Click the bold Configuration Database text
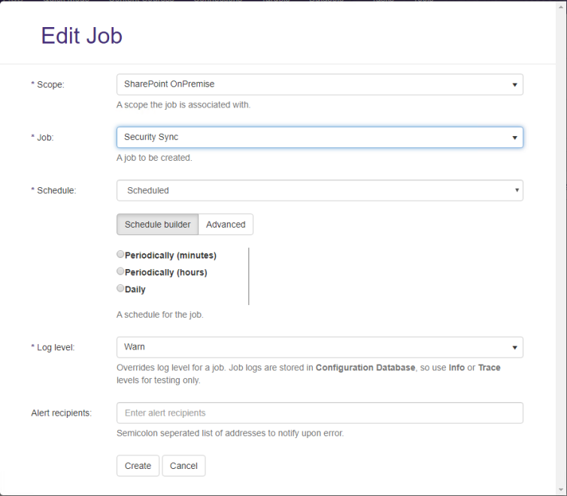Screen dimensions: 567x496 click(x=365, y=368)
